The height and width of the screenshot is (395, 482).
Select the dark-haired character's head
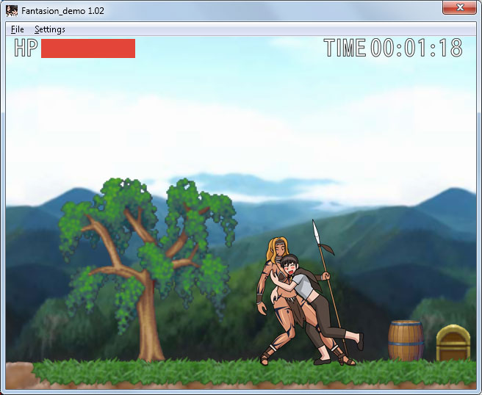tap(292, 263)
